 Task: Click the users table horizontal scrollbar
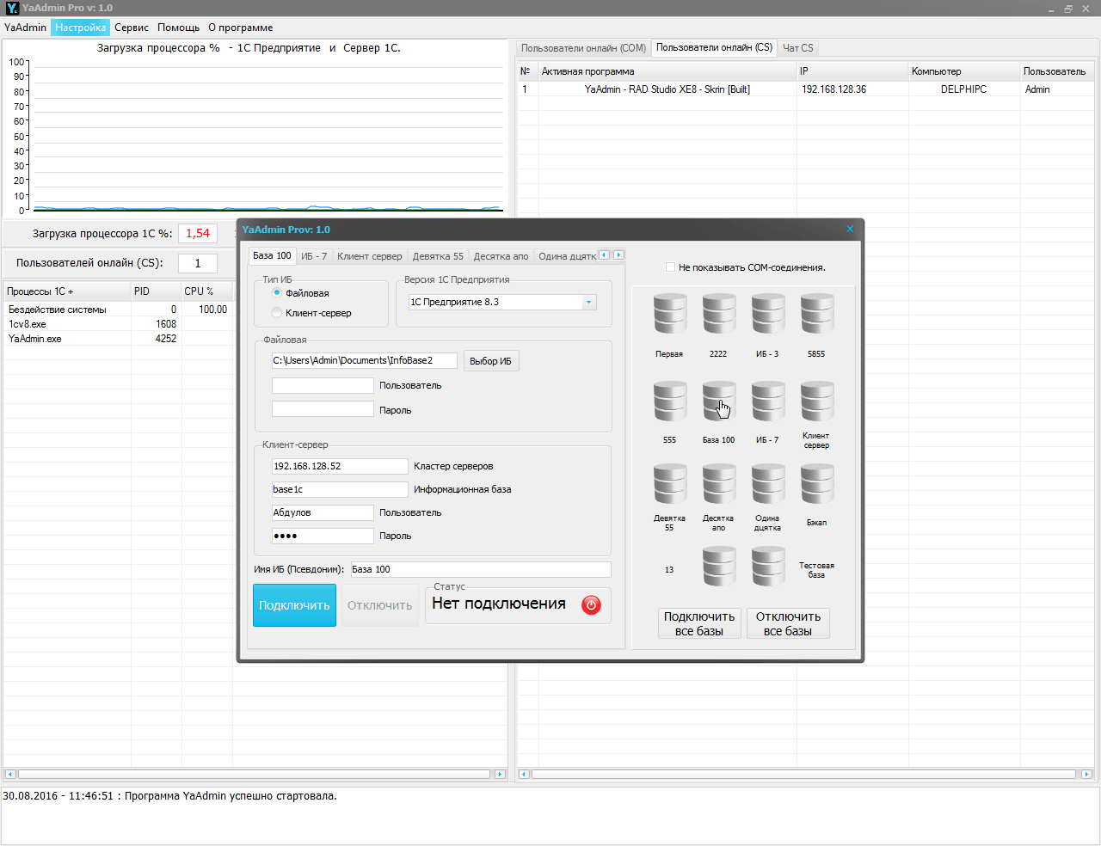point(805,774)
